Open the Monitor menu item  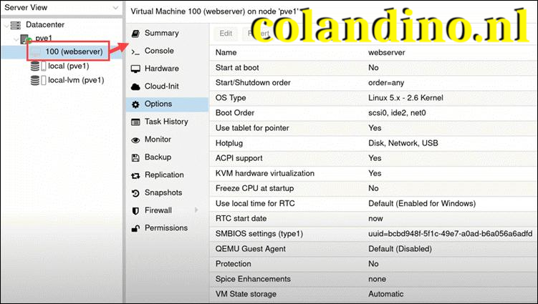[167, 139]
